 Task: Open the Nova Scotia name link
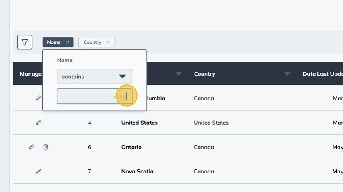[x=137, y=171]
